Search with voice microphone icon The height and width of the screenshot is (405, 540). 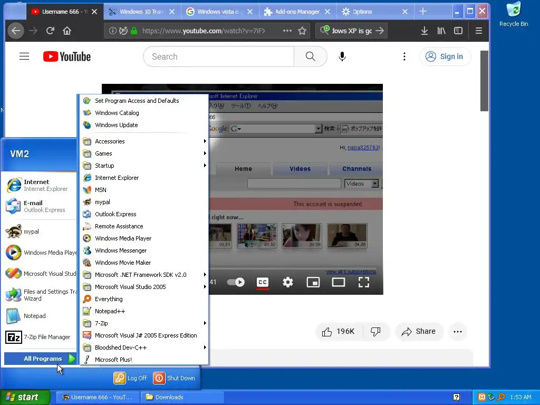[342, 56]
